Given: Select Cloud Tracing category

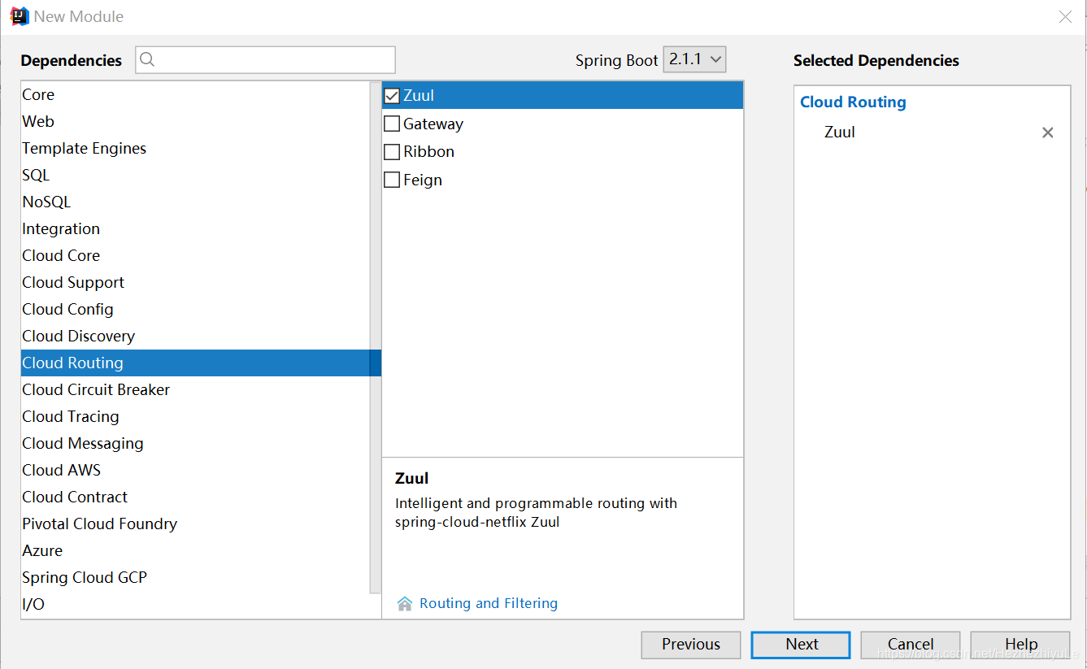Looking at the screenshot, I should (195, 417).
